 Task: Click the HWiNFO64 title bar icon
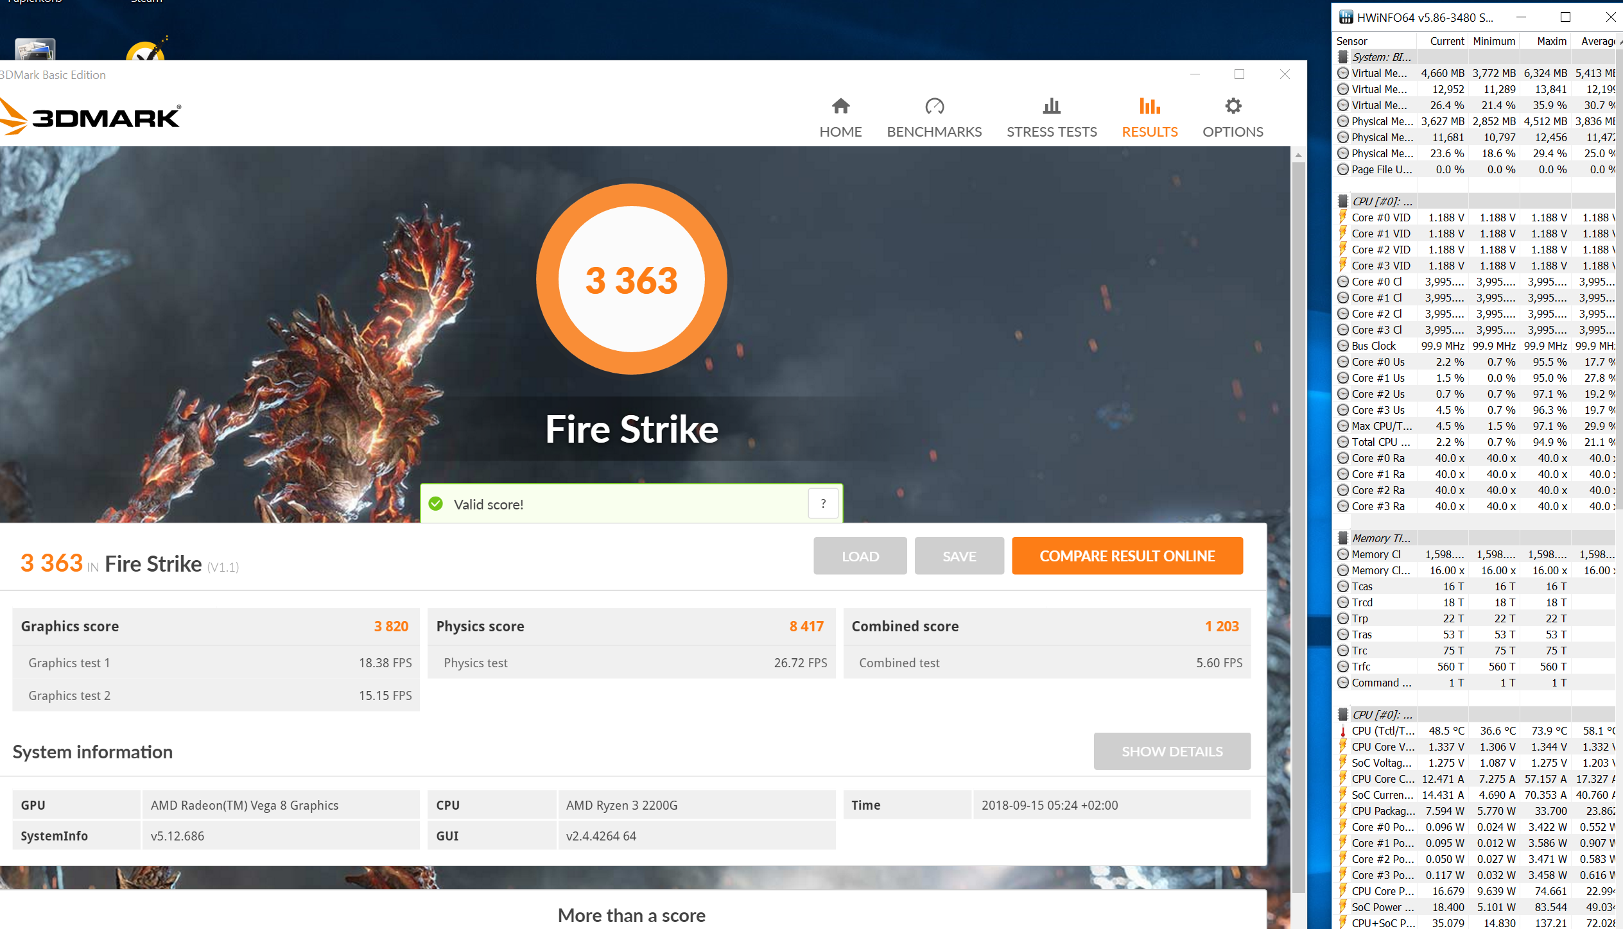[1346, 17]
